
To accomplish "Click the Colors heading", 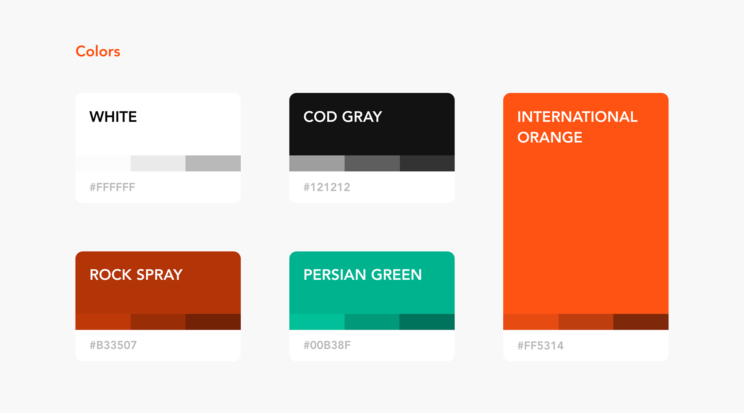I will [x=98, y=51].
